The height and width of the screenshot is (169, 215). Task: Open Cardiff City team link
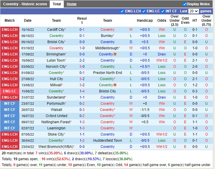click(x=56, y=30)
